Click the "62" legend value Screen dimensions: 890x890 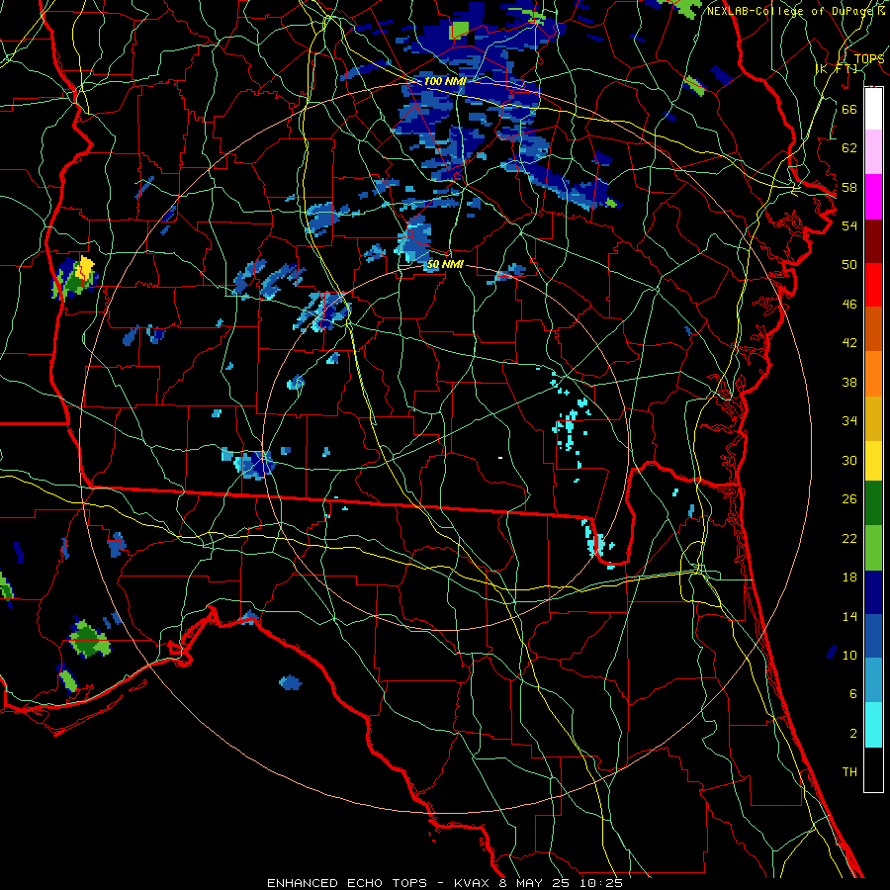pyautogui.click(x=849, y=148)
